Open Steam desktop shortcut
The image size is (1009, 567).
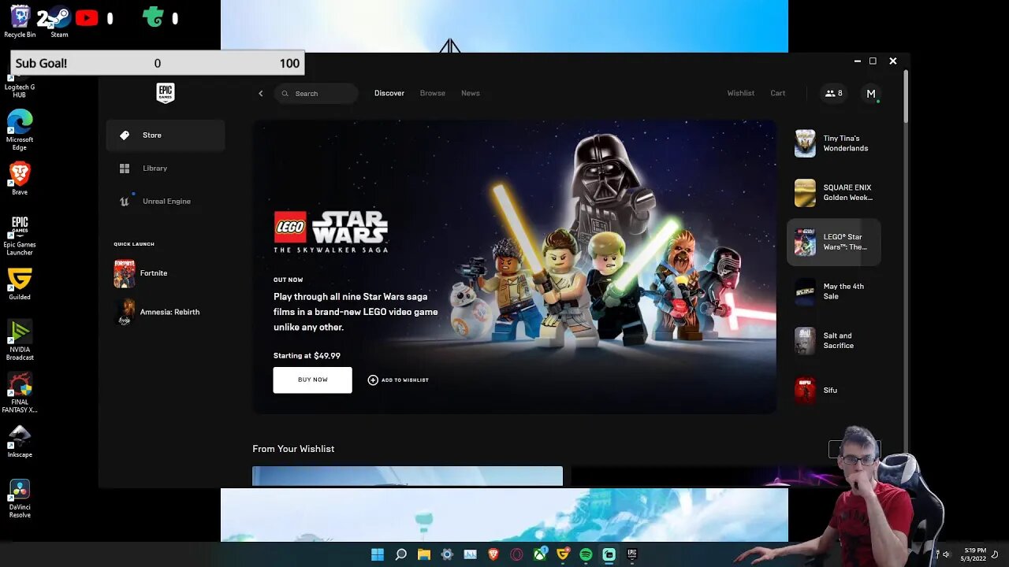coord(59,21)
